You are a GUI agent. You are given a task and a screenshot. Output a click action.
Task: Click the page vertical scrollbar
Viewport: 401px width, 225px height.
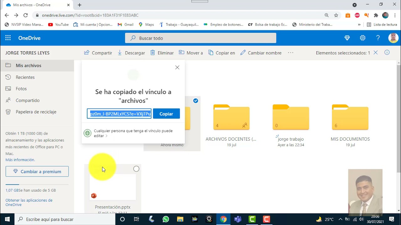coord(398,119)
